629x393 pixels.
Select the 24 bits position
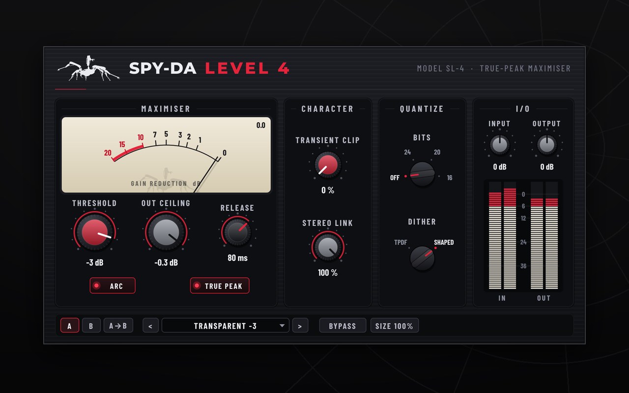tap(407, 152)
